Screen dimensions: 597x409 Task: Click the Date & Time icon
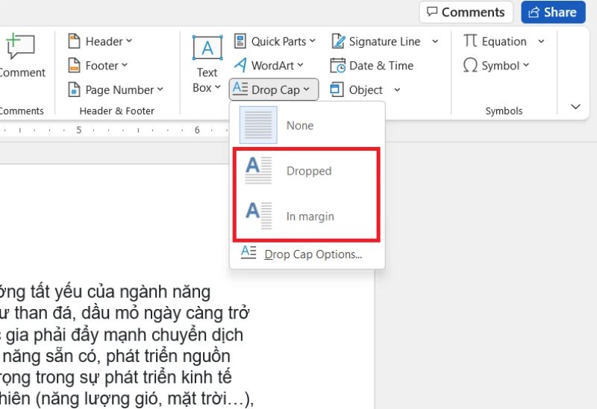click(338, 66)
